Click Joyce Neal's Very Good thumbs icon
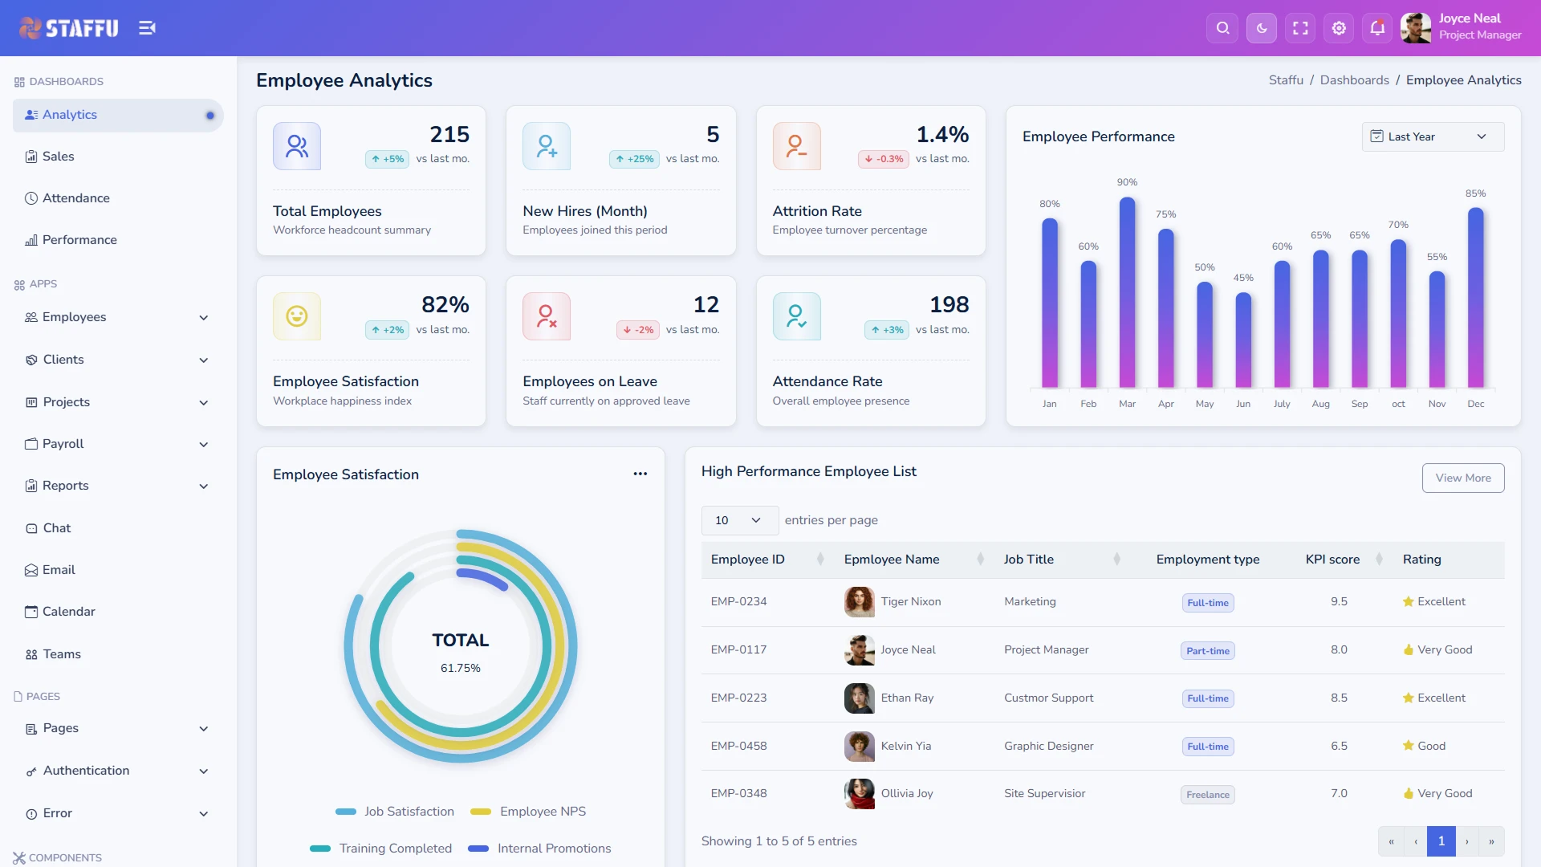The height and width of the screenshot is (867, 1541). [1408, 650]
